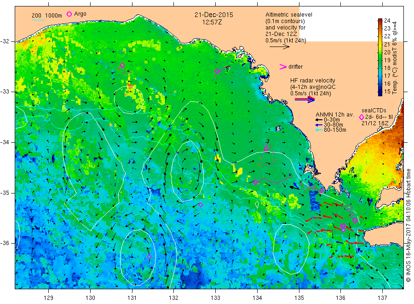The image size is (414, 304).
Task: Click the longitude axis label '133'
Action: [x=215, y=298]
